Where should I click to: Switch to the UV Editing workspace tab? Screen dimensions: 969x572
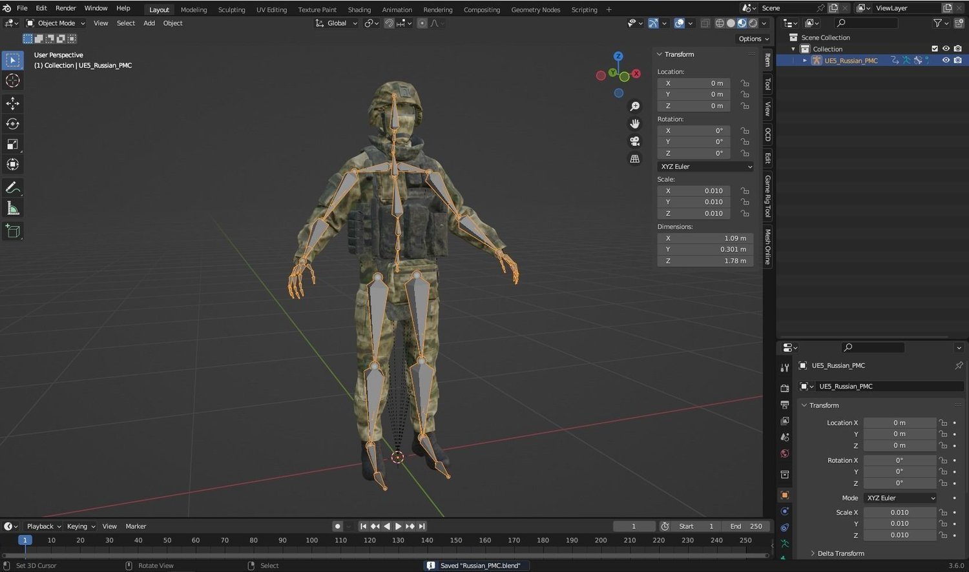tap(271, 10)
